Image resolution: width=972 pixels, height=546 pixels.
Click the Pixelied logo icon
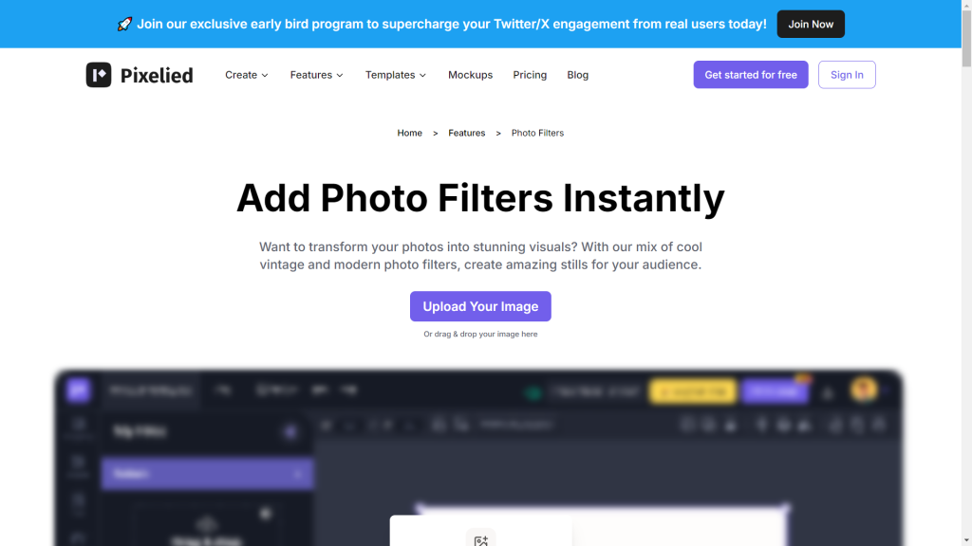[x=99, y=75]
